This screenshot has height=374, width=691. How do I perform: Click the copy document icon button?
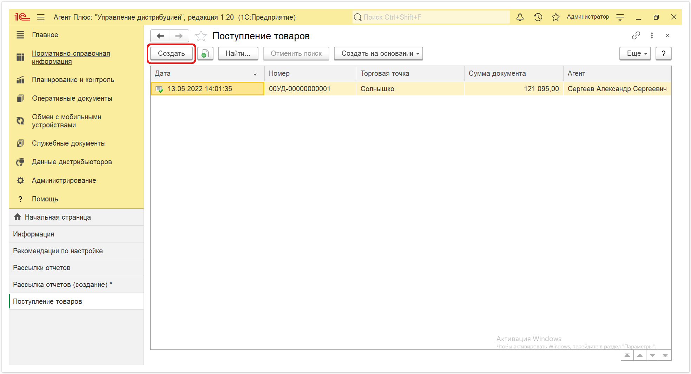coord(205,53)
